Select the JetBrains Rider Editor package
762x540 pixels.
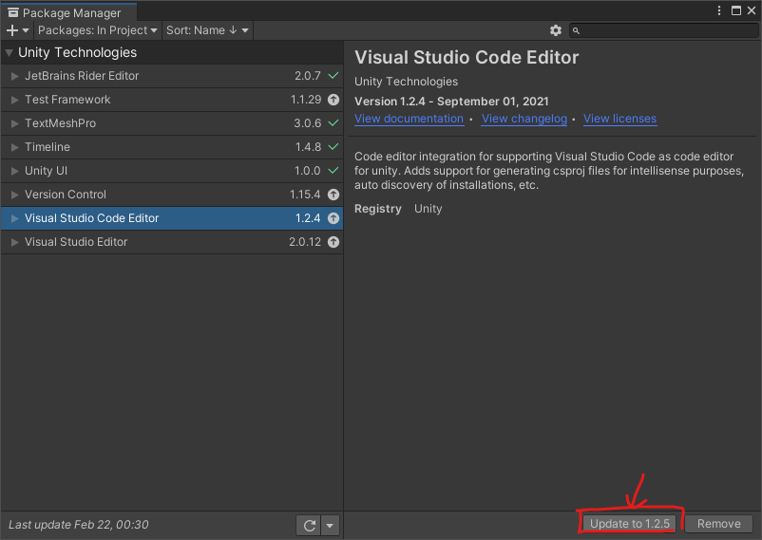pos(172,76)
